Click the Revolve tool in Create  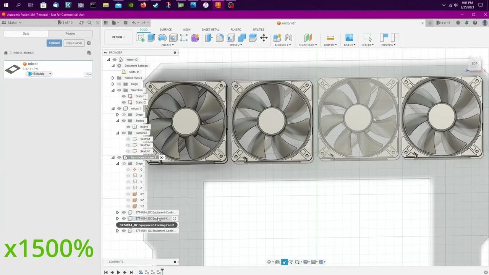(x=162, y=37)
